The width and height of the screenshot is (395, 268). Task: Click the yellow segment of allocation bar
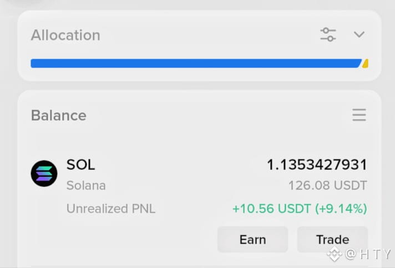[365, 64]
